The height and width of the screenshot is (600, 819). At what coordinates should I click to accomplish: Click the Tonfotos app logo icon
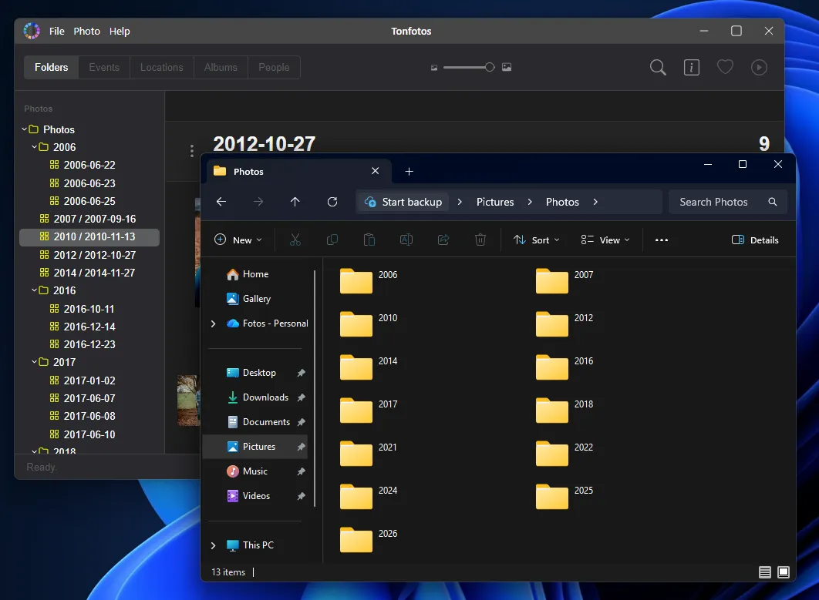(x=32, y=31)
